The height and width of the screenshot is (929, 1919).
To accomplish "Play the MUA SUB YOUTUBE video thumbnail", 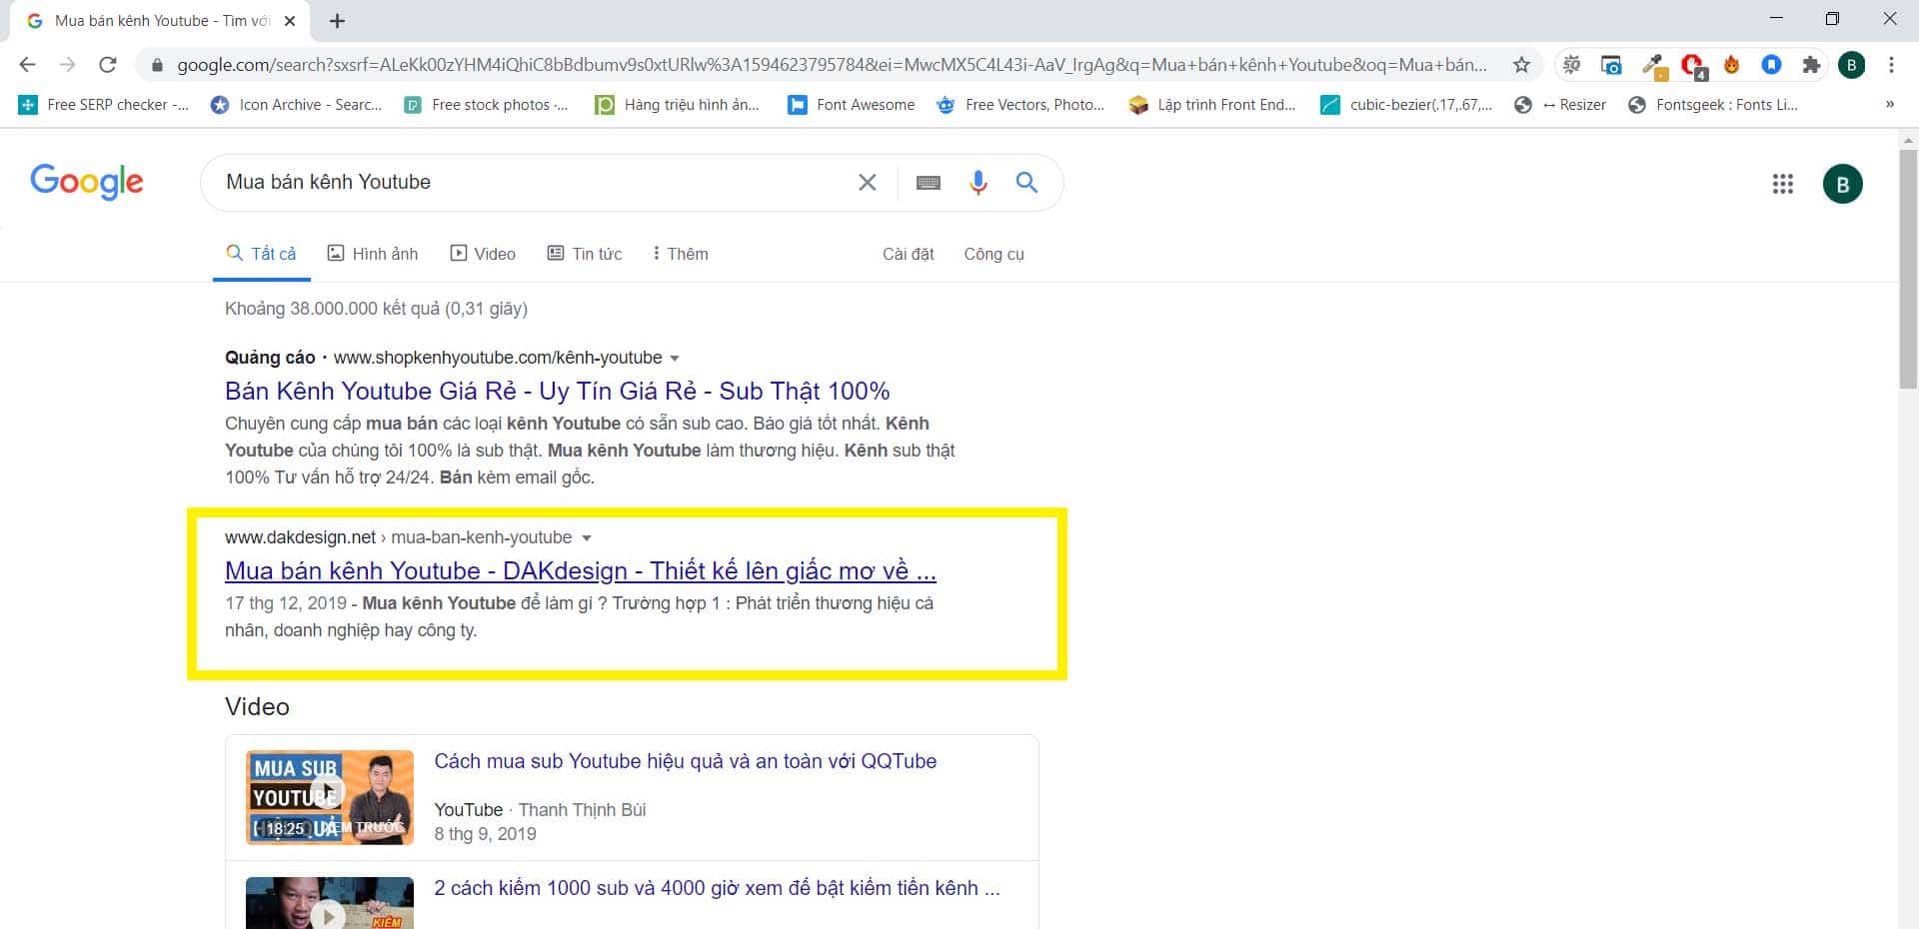I will pos(330,797).
